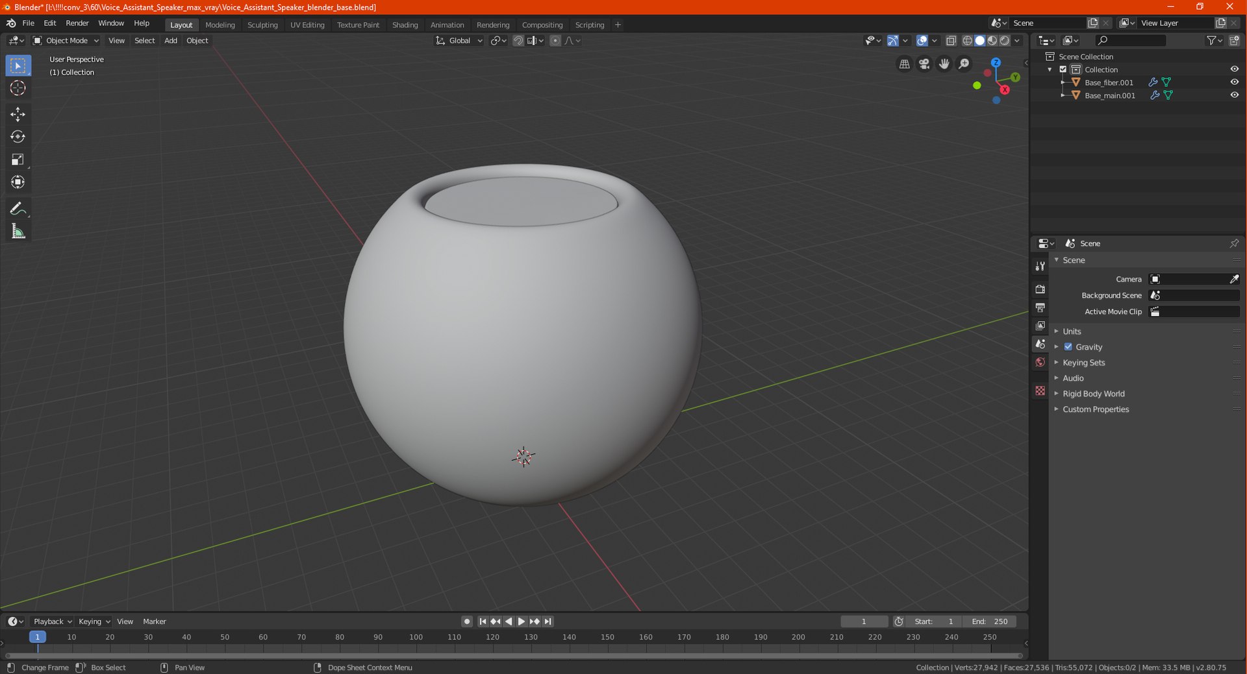1247x674 pixels.
Task: Jump to the timeline end frame button
Action: point(548,621)
